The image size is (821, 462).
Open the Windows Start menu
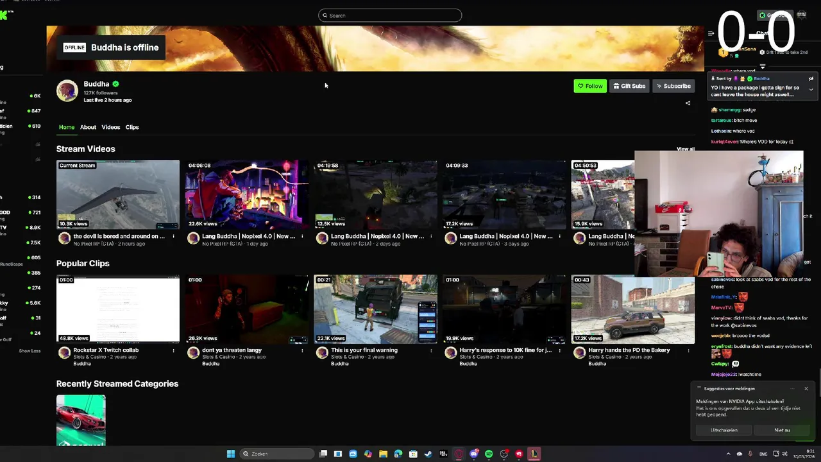tap(231, 454)
